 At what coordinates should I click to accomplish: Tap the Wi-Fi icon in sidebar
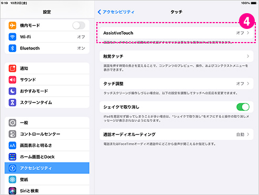(13, 37)
